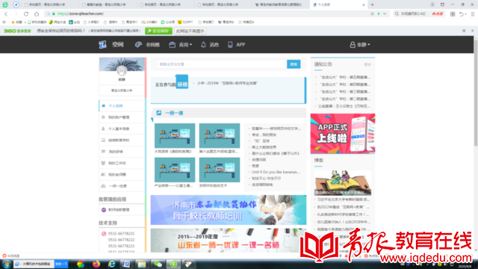Image resolution: width=478 pixels, height=269 pixels.
Task: Click the browser refresh icon
Action: pos(26,13)
